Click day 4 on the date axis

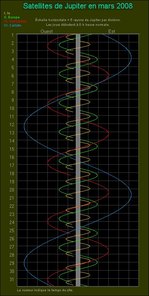pos(13,59)
